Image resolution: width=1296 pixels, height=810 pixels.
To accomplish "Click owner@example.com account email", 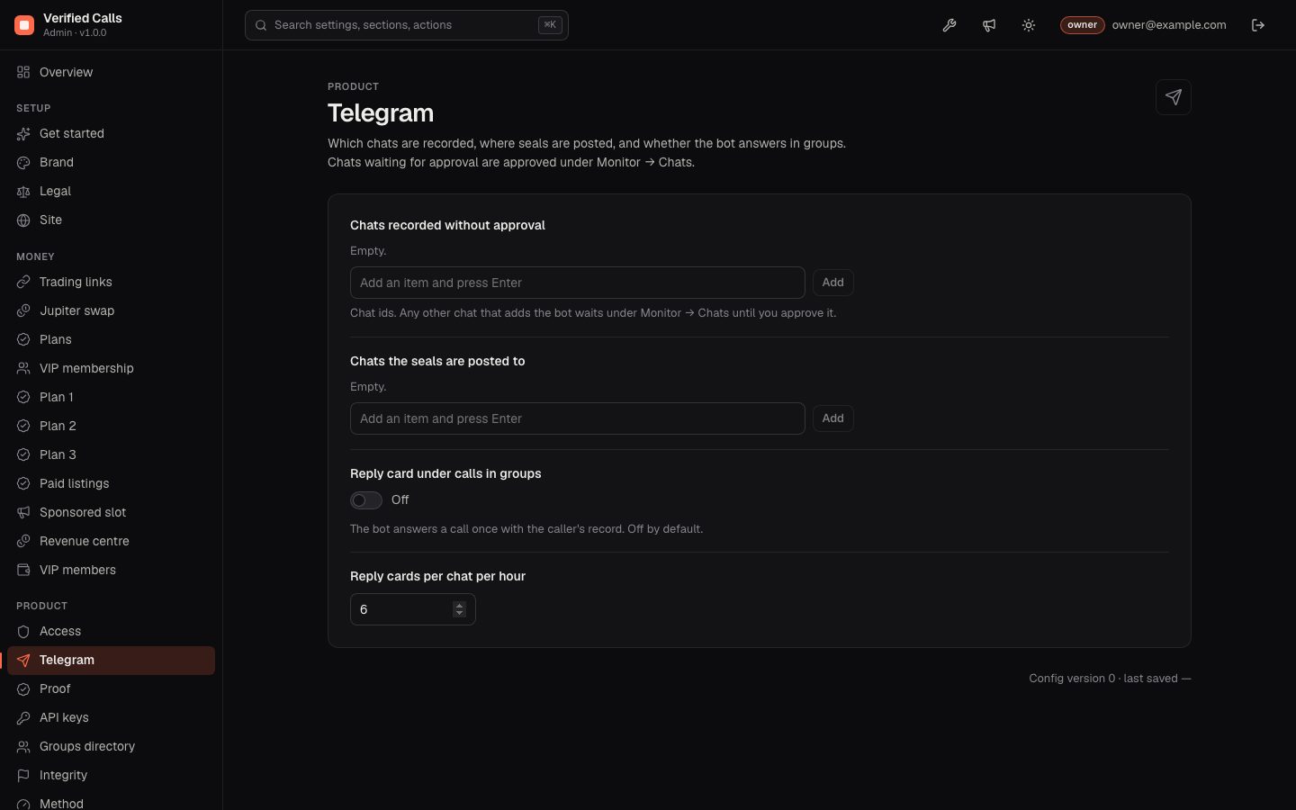I will pyautogui.click(x=1169, y=25).
